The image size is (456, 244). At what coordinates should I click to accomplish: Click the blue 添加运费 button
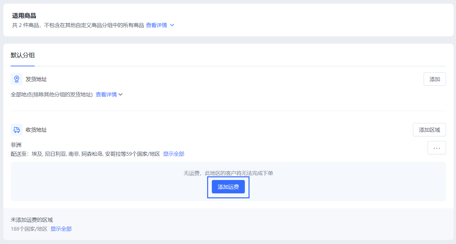coord(228,187)
